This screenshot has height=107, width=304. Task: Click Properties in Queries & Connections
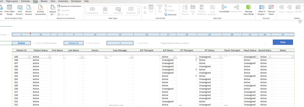tap(64, 10)
